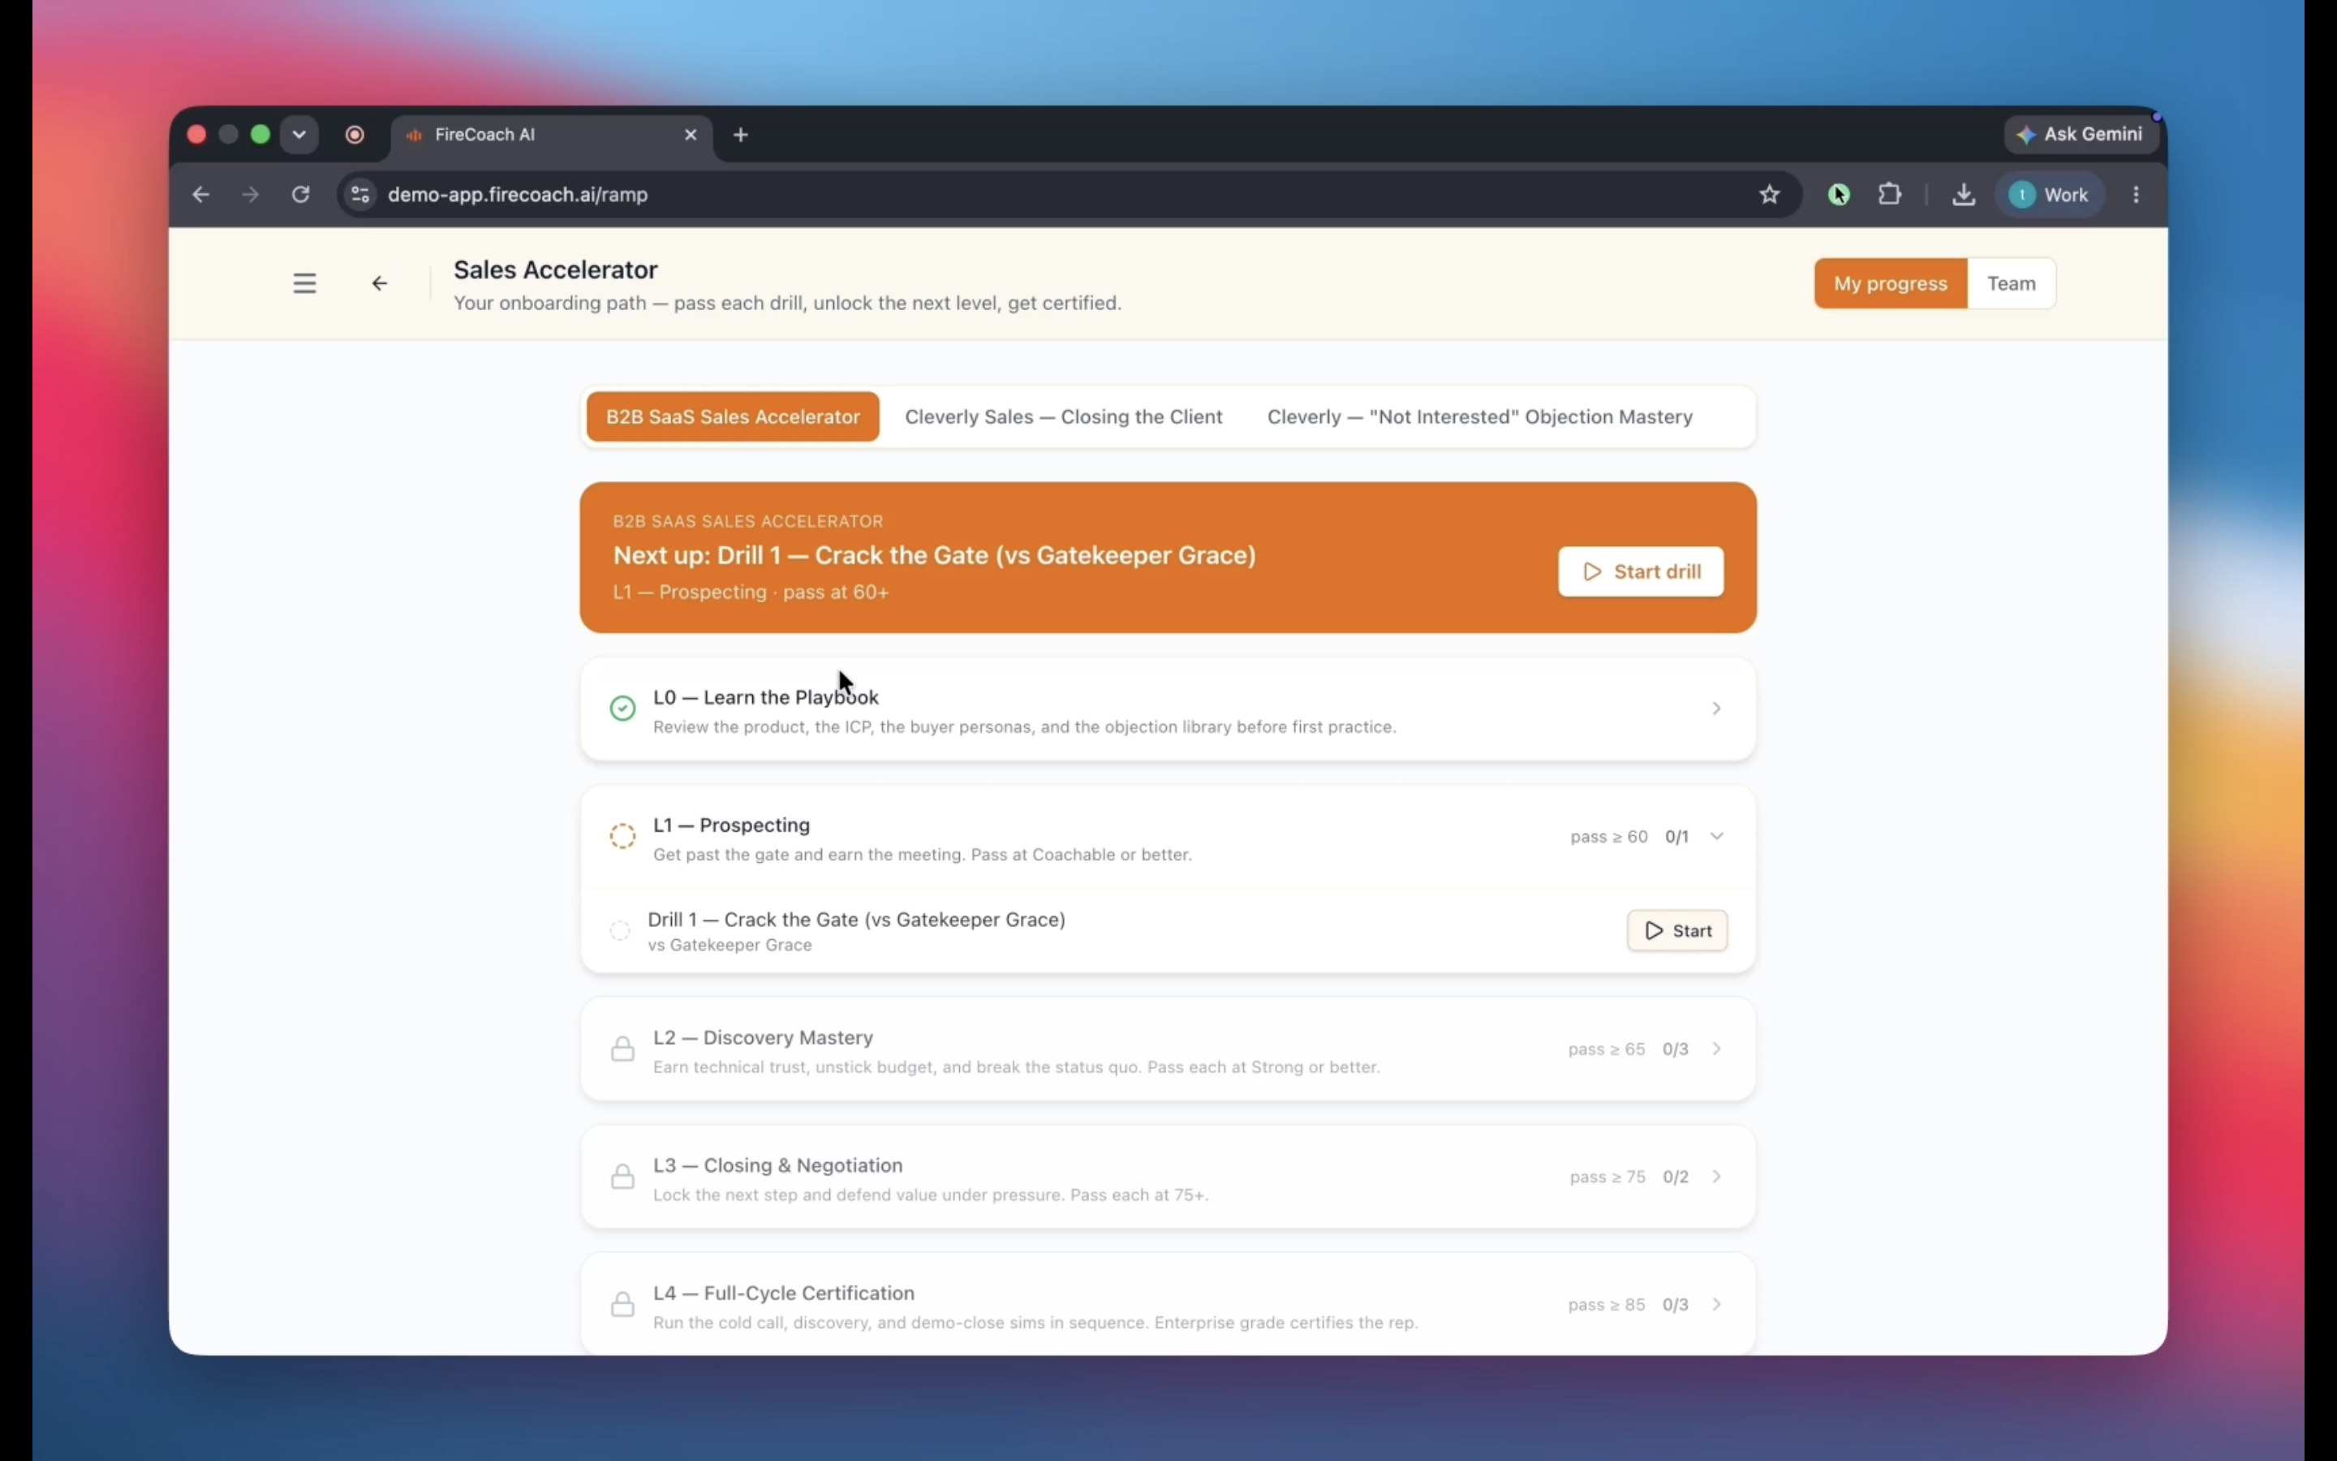Click the L1 Prospecting in-progress circle icon
This screenshot has height=1461, width=2337.
(623, 836)
